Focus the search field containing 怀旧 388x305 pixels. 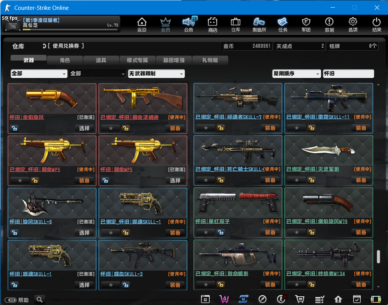click(x=348, y=73)
